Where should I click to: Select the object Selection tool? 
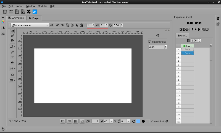(x=12, y=52)
